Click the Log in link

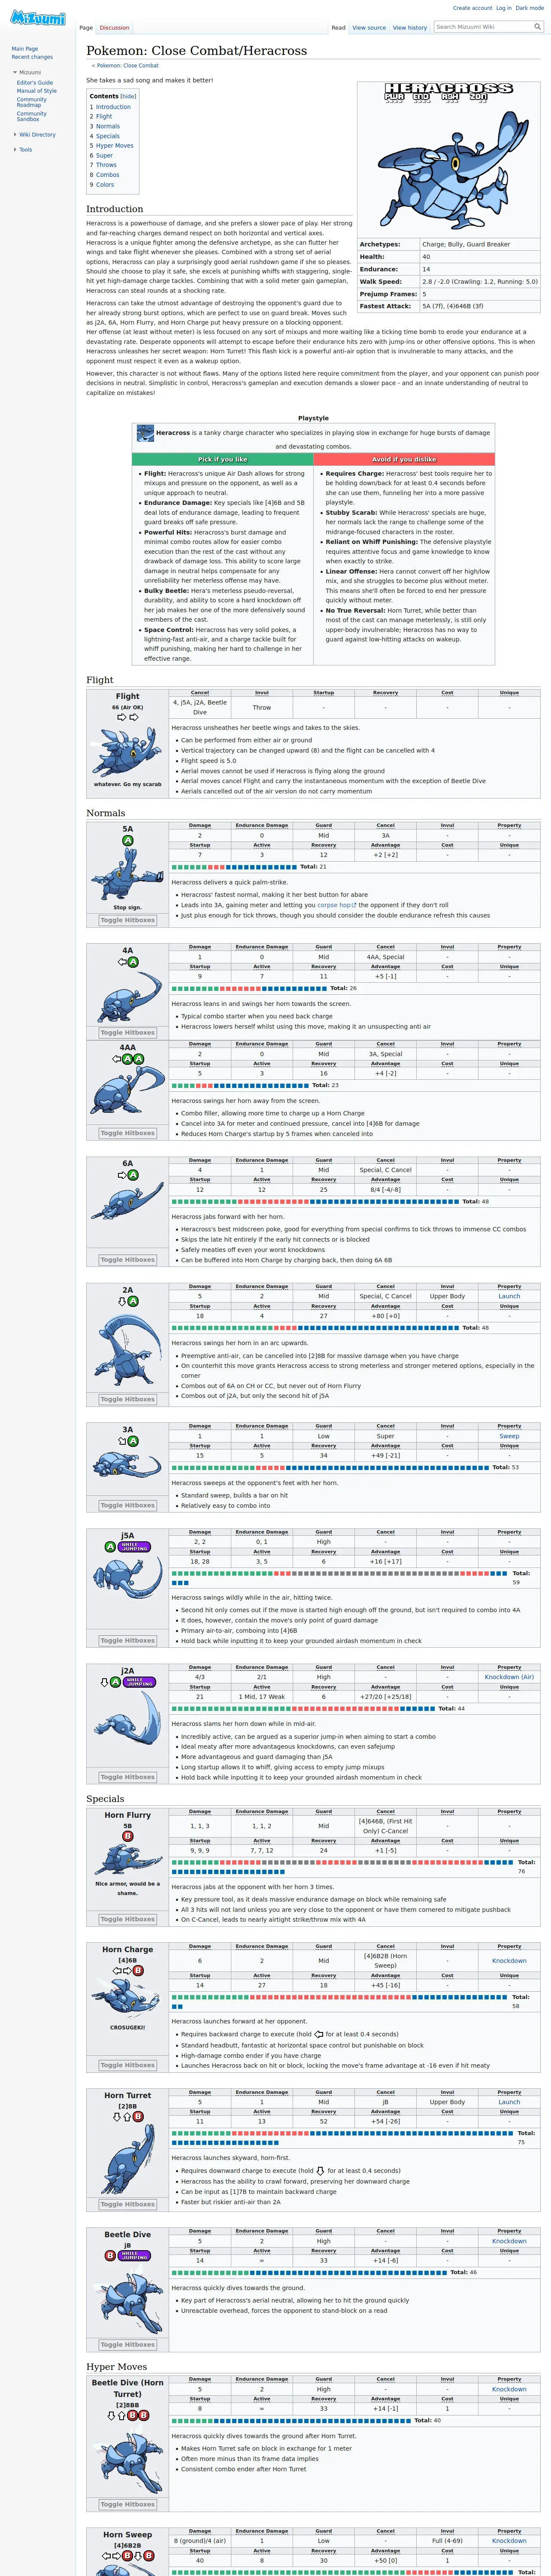pos(504,8)
